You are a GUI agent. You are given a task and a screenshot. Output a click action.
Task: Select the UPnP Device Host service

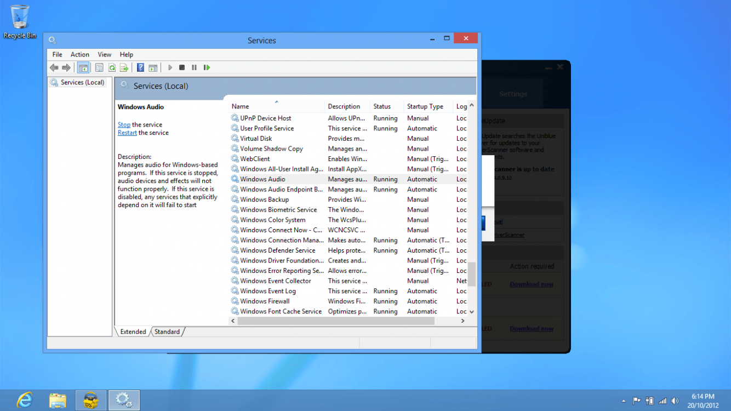349,118
